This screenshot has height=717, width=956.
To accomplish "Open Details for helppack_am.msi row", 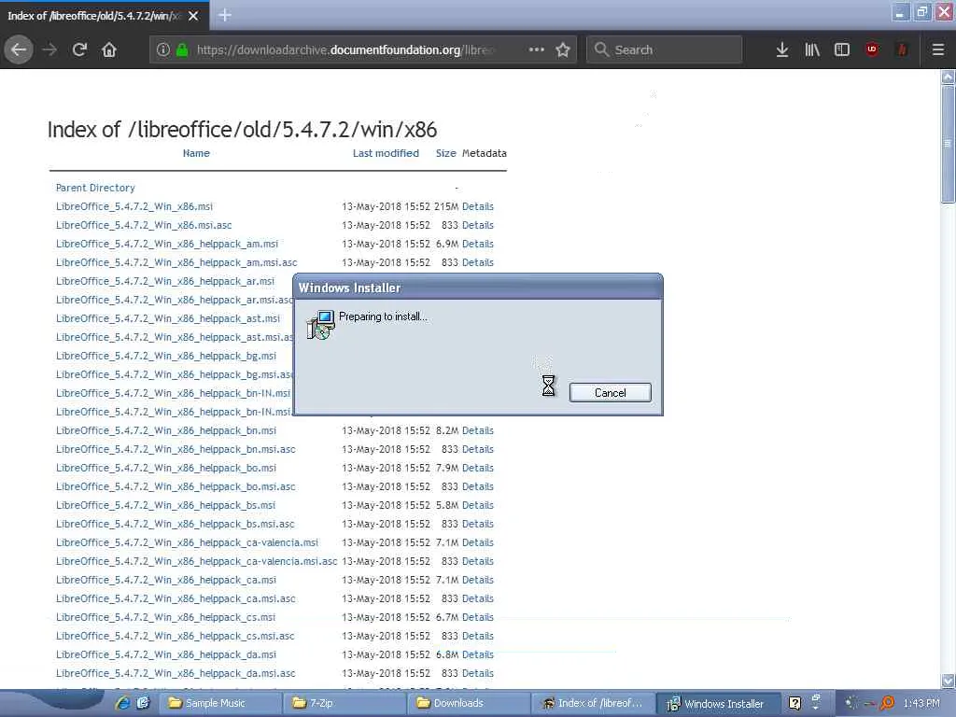I will (x=477, y=244).
